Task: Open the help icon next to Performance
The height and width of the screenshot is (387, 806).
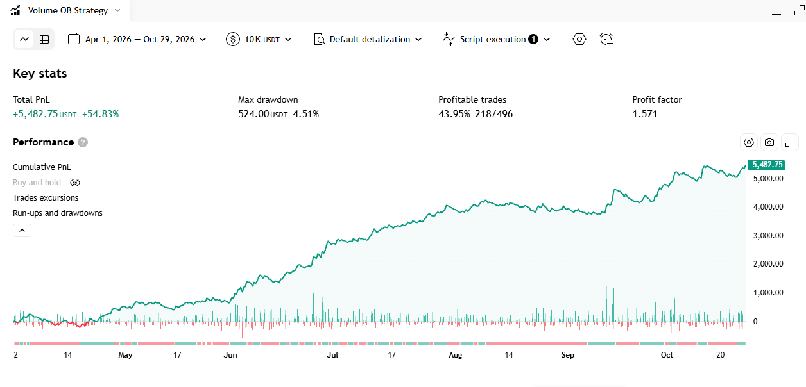Action: [83, 142]
